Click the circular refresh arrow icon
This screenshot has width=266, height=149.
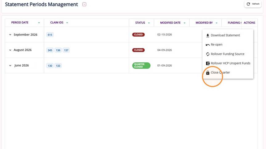248,4
